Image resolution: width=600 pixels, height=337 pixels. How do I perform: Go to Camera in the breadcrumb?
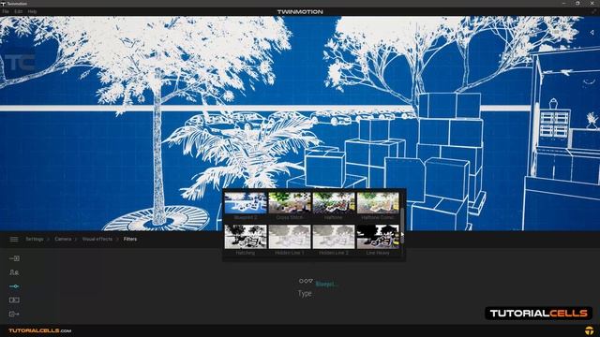tap(63, 239)
